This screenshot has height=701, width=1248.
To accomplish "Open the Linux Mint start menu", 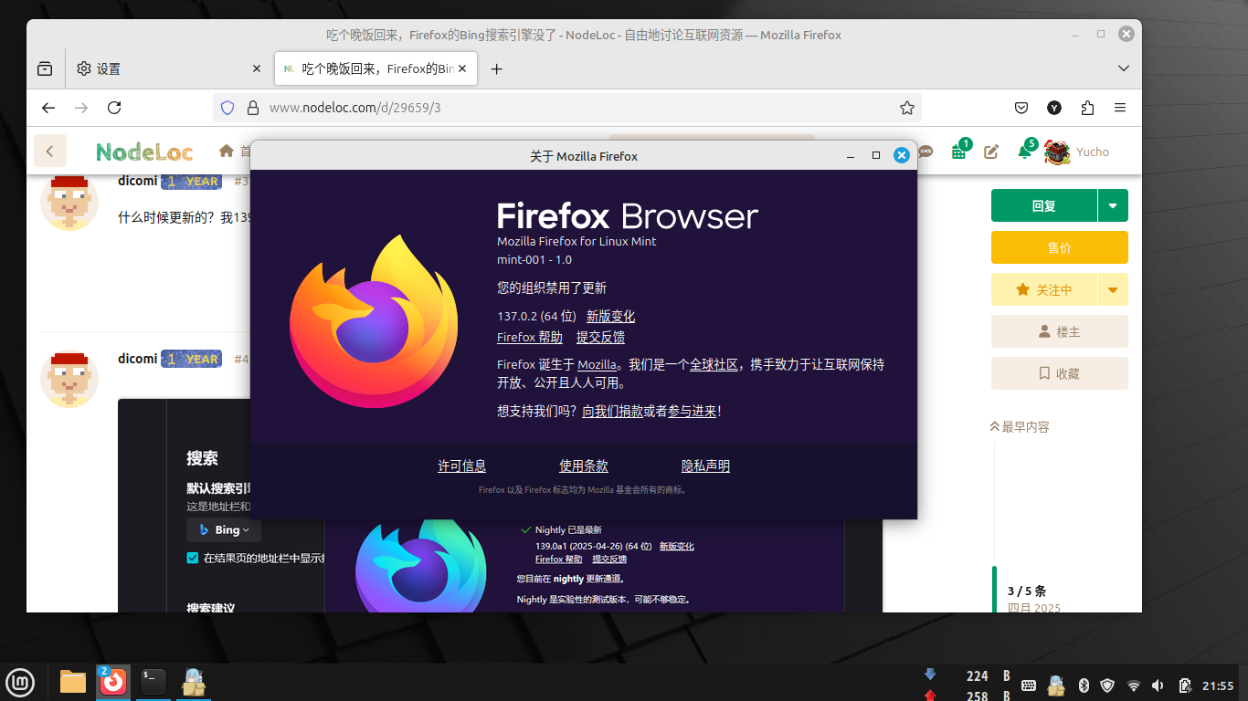I will click(x=20, y=681).
